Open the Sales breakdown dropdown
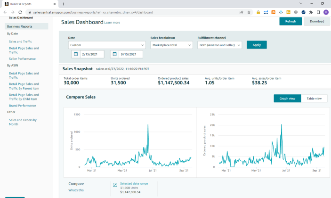331x198 pixels. click(x=172, y=45)
